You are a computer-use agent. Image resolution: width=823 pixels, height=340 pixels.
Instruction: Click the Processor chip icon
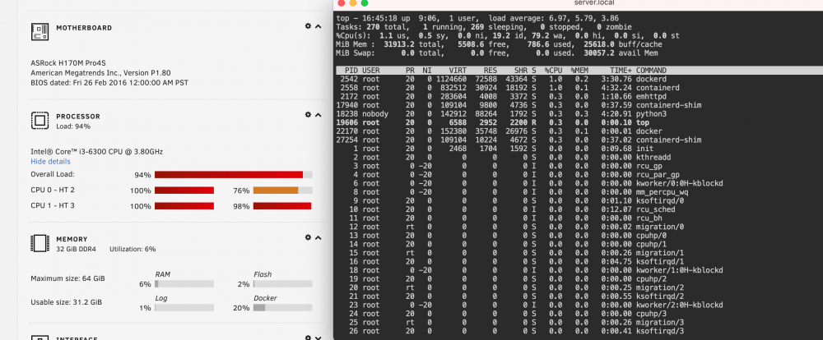[40, 121]
